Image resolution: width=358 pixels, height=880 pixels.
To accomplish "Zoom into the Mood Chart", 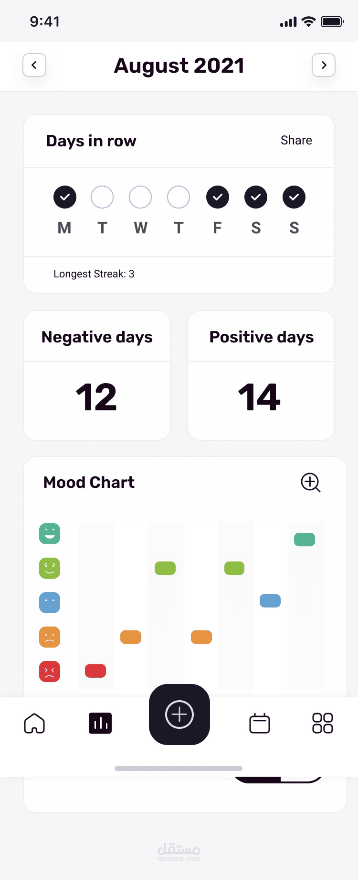I will point(311,483).
